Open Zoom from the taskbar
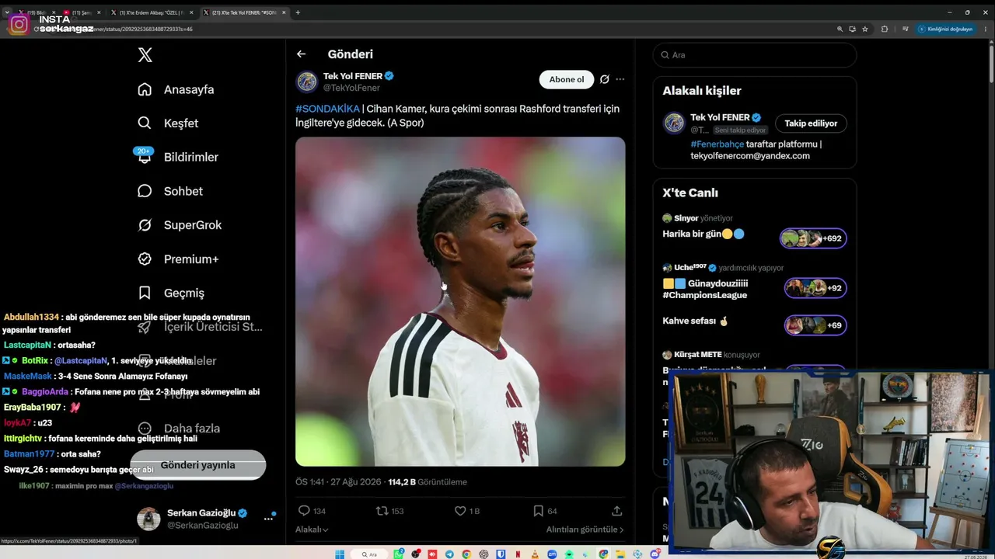995x559 pixels. click(552, 554)
